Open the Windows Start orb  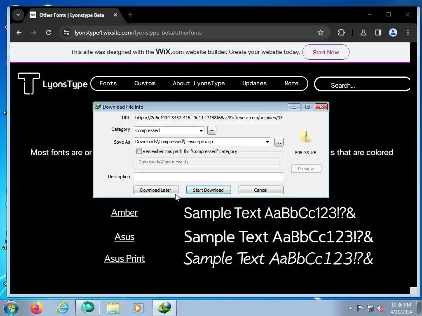pyautogui.click(x=11, y=308)
